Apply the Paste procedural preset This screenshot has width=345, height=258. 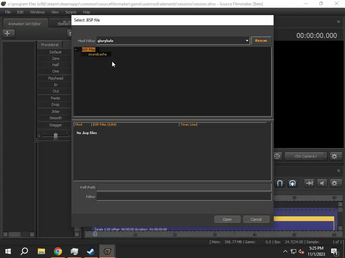[55, 98]
